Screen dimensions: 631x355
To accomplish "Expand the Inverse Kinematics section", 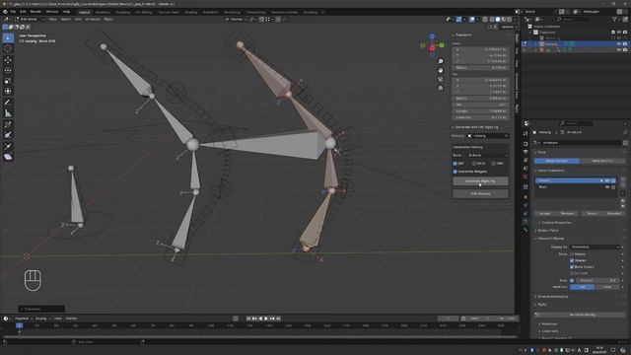I will click(551, 297).
